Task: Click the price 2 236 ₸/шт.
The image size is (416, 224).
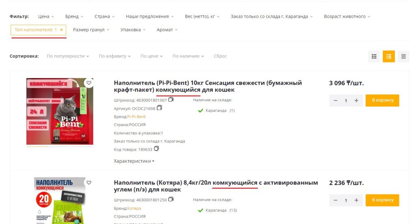Action: point(347,183)
